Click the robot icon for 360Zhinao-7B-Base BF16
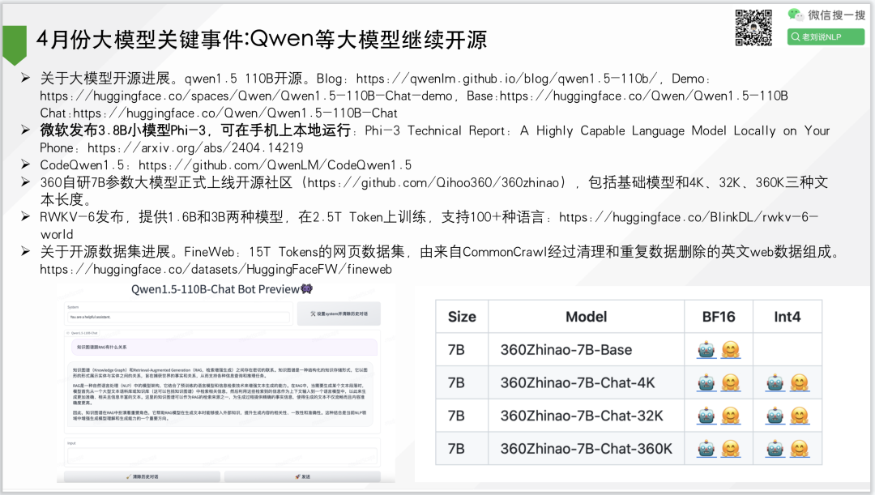 click(705, 350)
